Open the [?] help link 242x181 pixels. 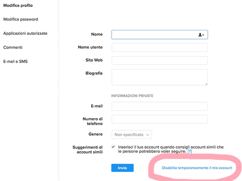tap(190, 151)
